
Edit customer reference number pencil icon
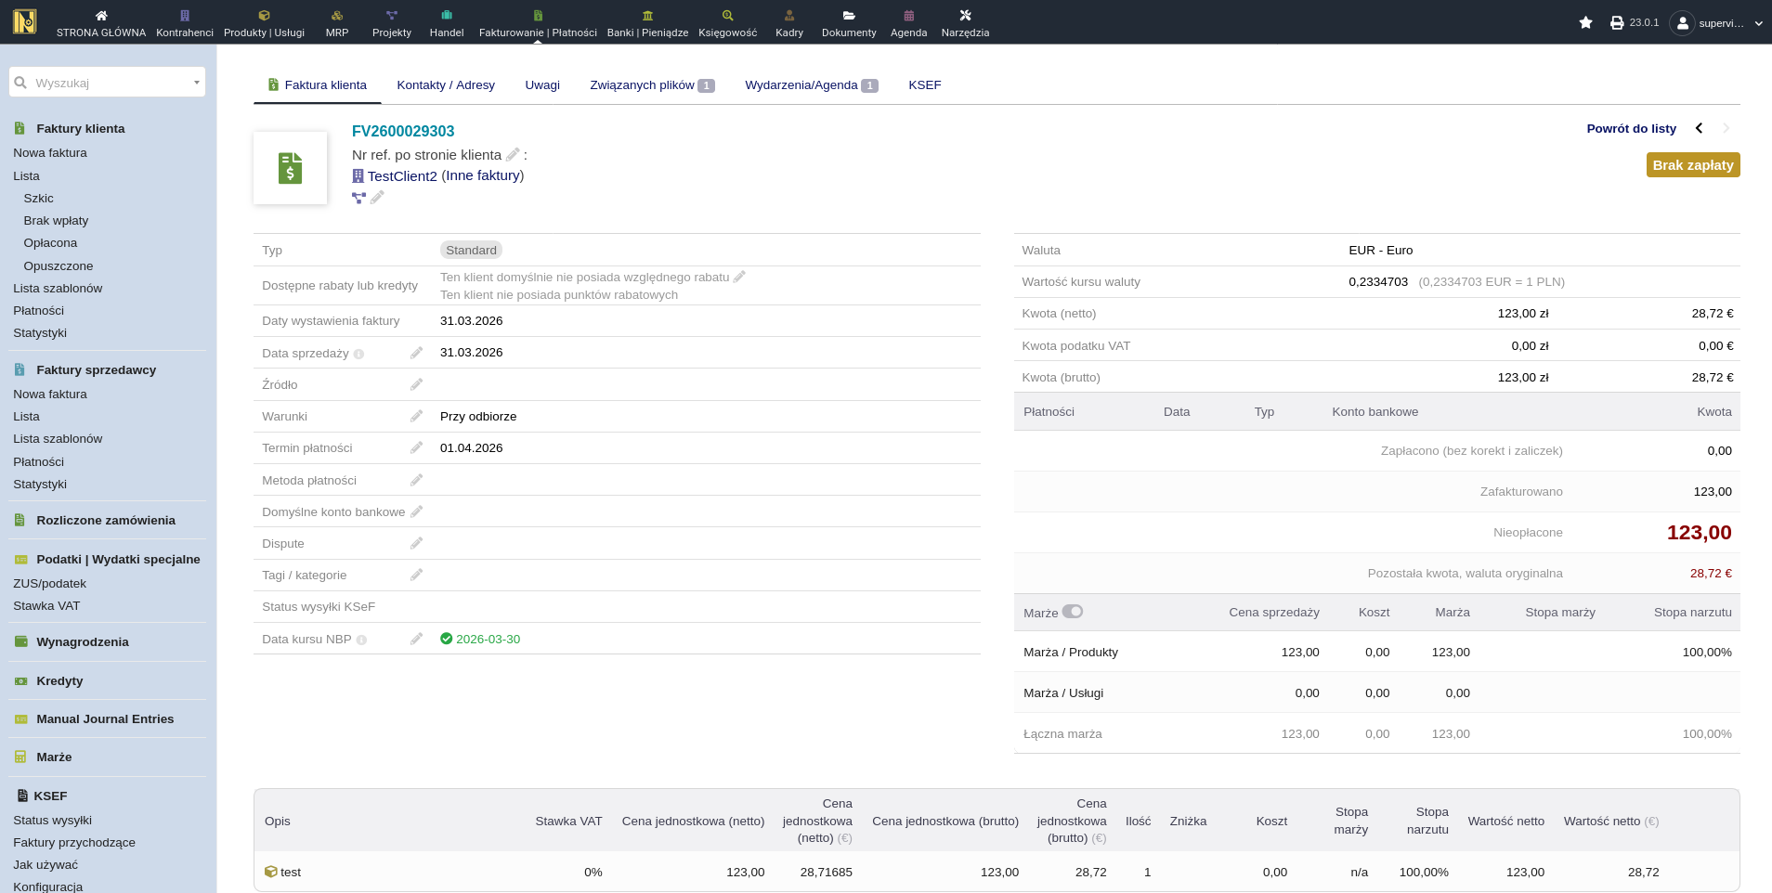tap(513, 155)
